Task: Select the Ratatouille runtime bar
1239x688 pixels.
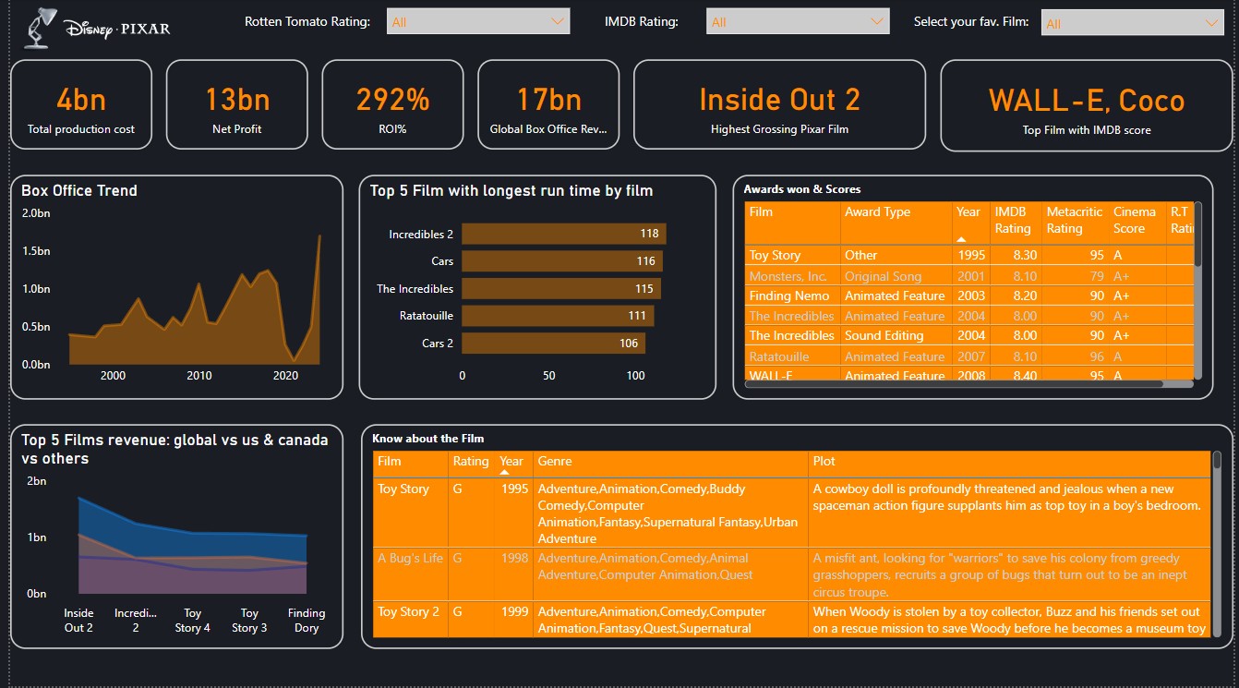Action: point(558,316)
